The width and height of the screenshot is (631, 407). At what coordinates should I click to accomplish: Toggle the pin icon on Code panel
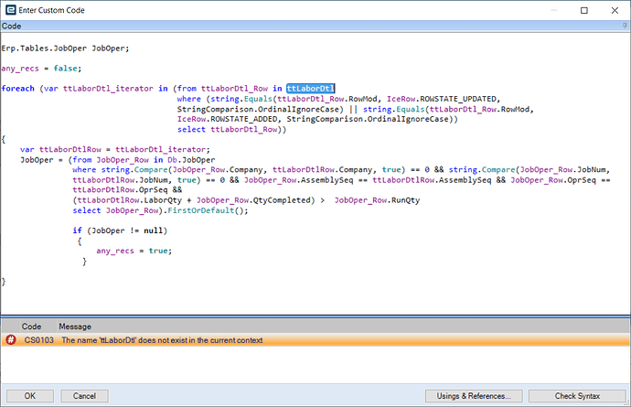625,26
